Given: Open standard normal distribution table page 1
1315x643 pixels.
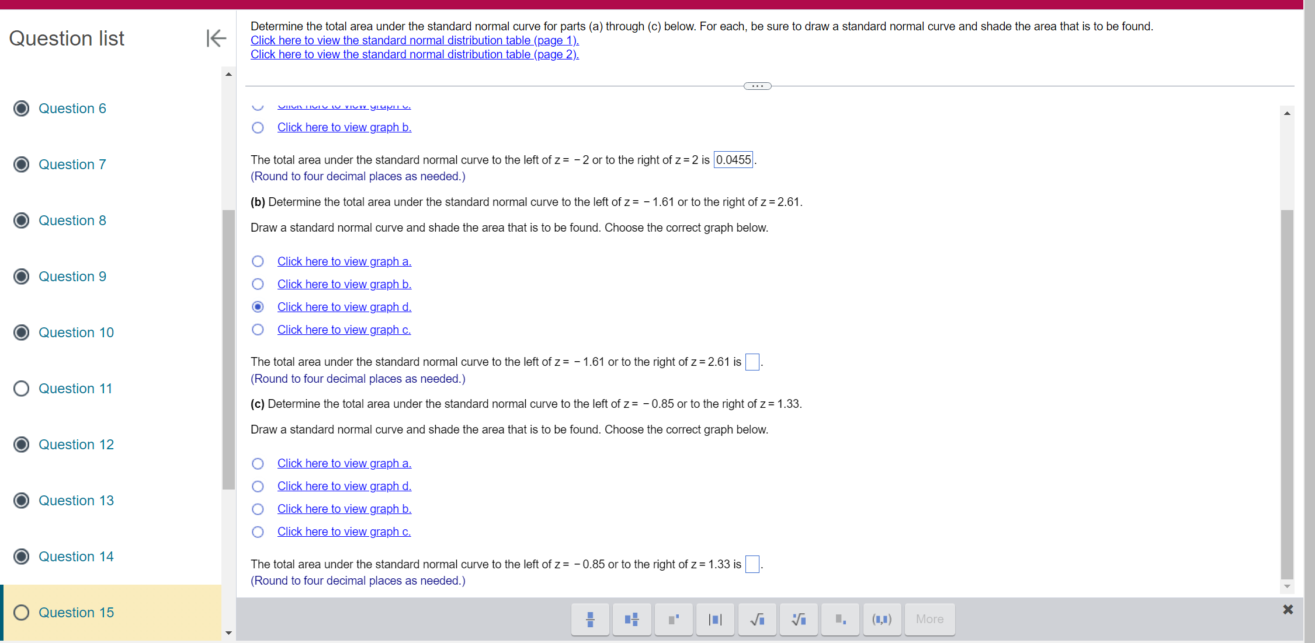Looking at the screenshot, I should click(414, 40).
